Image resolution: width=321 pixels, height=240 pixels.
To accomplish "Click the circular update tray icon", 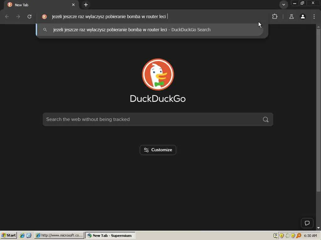I will point(287,236).
